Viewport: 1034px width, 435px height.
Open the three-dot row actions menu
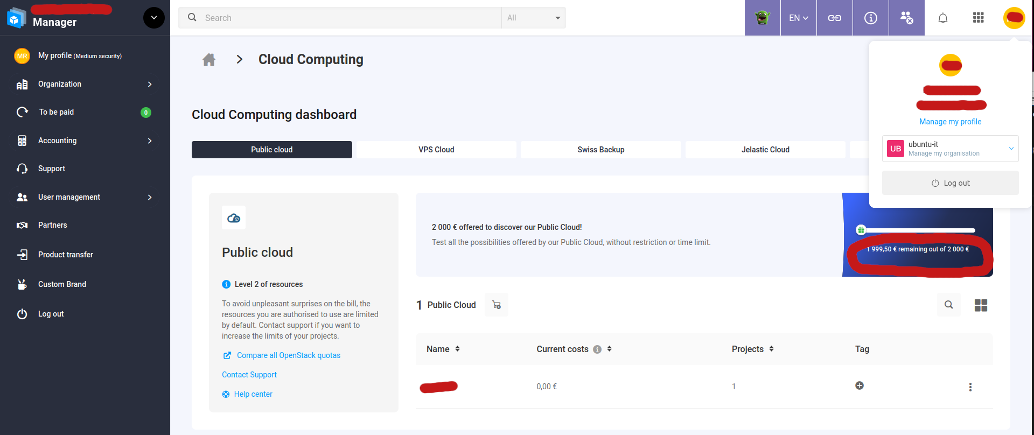coord(970,387)
